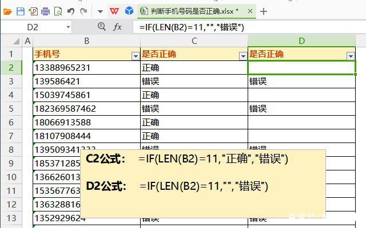This screenshot has height=228, width=366.
Task: Close the 判断手机号码是否正确.xlsx tab
Action: click(250, 11)
